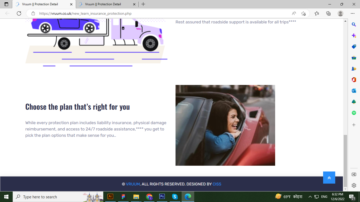Switch to second Vruum Protection Detail tab
360x202 pixels.
pyautogui.click(x=107, y=4)
